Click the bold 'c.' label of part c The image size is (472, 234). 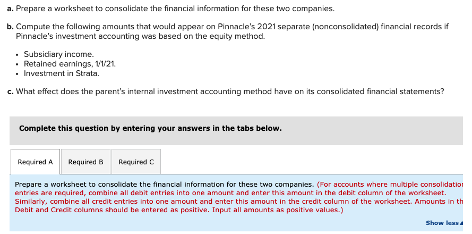(x=11, y=91)
